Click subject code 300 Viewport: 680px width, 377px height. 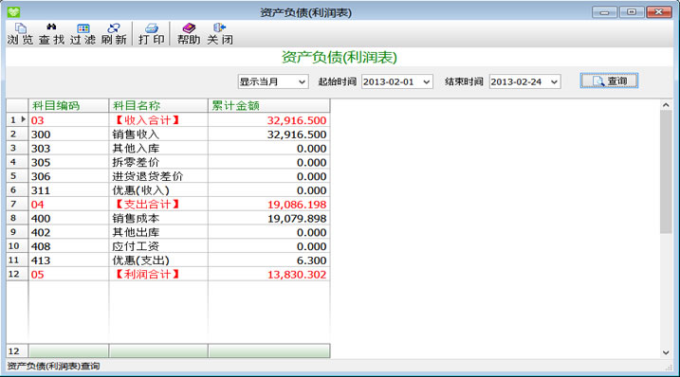tap(41, 135)
